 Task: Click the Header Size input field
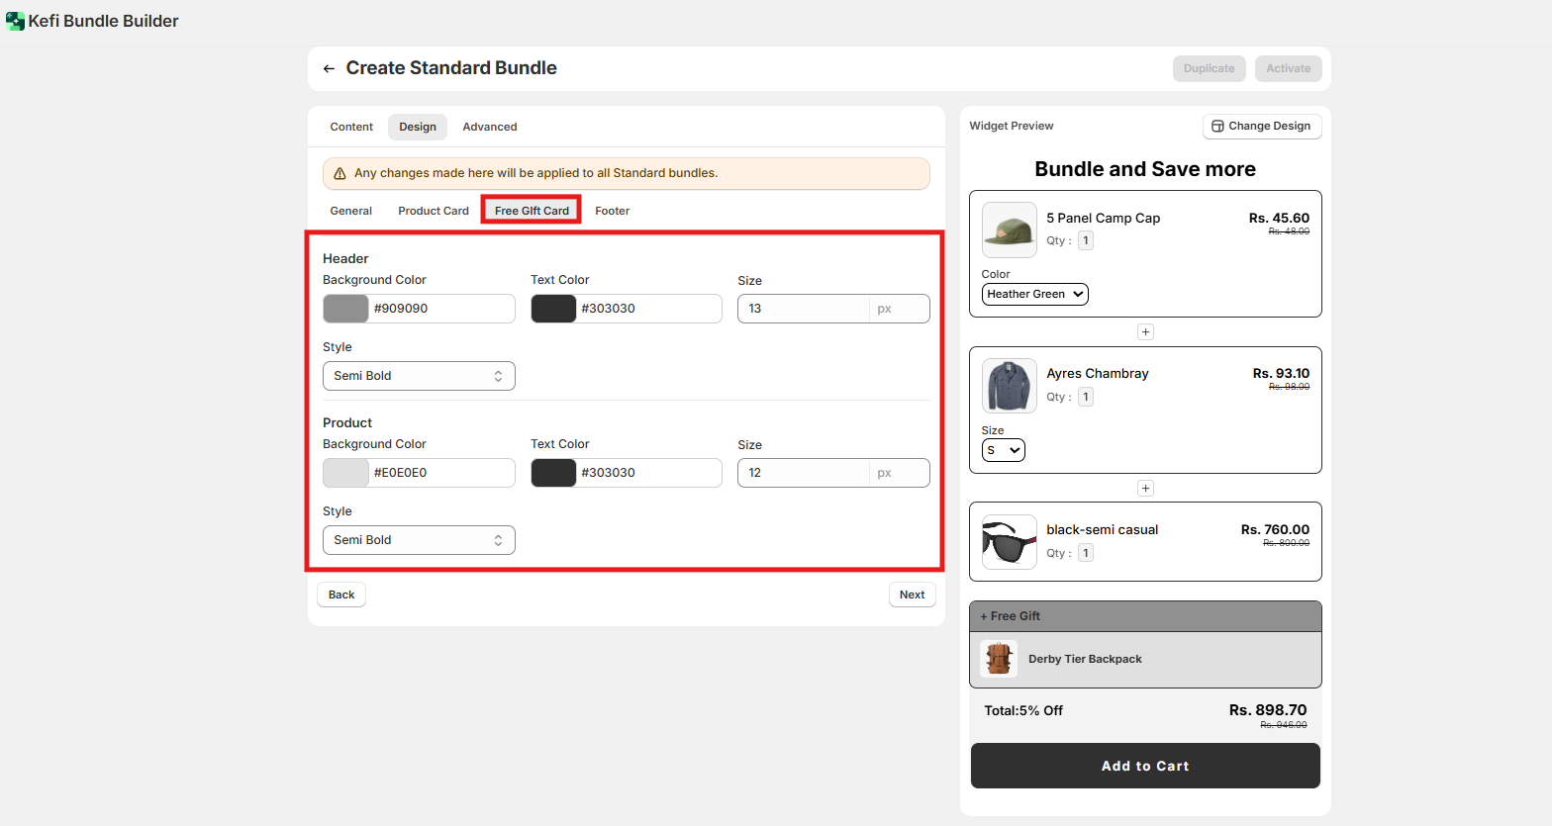click(803, 309)
